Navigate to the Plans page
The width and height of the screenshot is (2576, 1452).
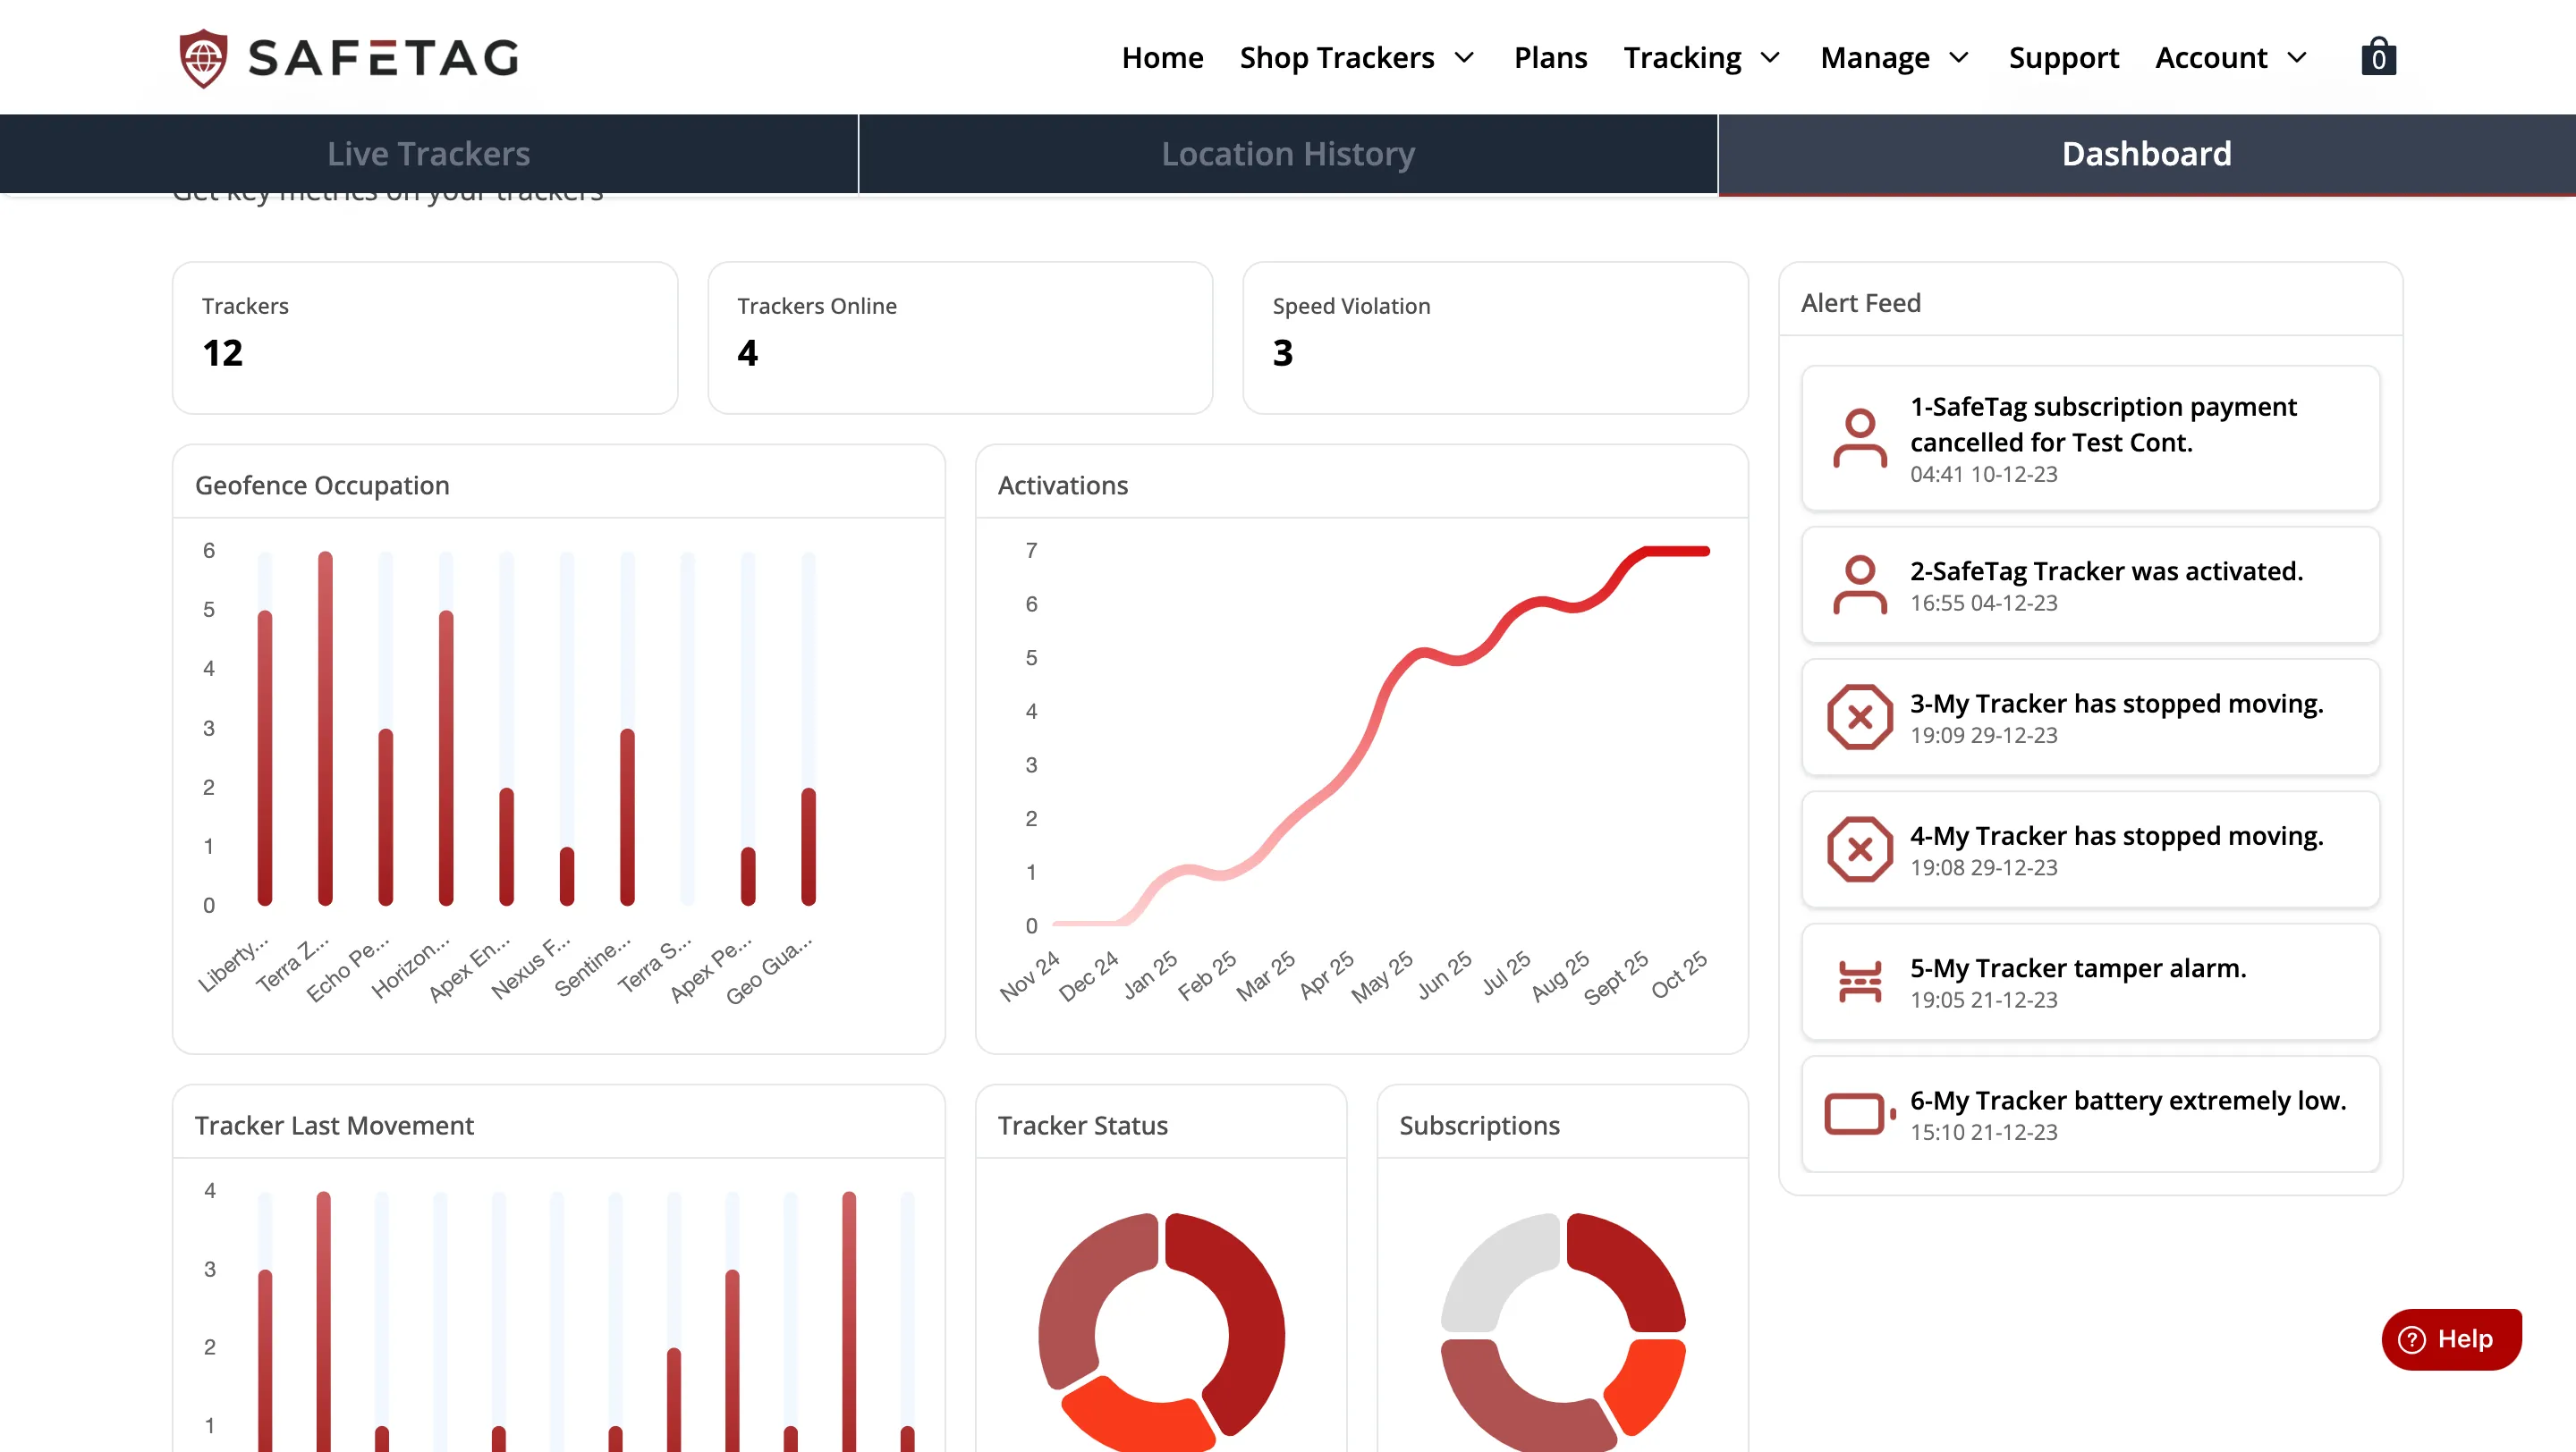(1550, 57)
